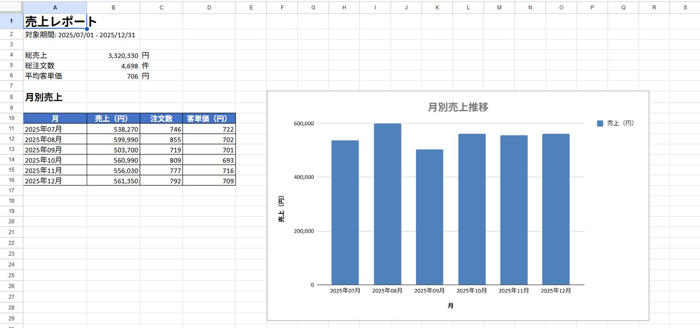The width and height of the screenshot is (700, 328).
Task: Select order count 855
Action: (x=161, y=140)
